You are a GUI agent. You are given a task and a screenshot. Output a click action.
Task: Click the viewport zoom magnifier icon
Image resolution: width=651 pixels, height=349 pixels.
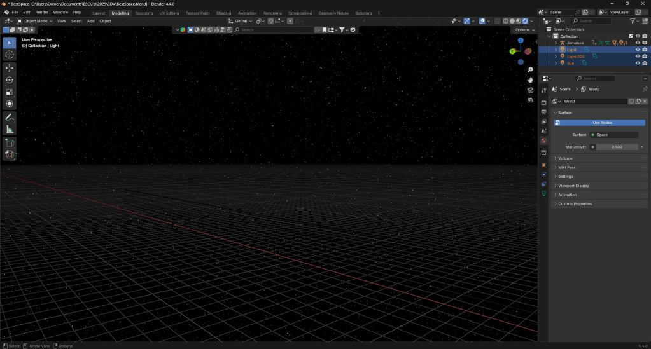click(x=530, y=69)
